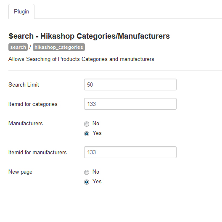The width and height of the screenshot is (222, 222).
Task: Click the slash separator between badges
Action: (x=30, y=47)
